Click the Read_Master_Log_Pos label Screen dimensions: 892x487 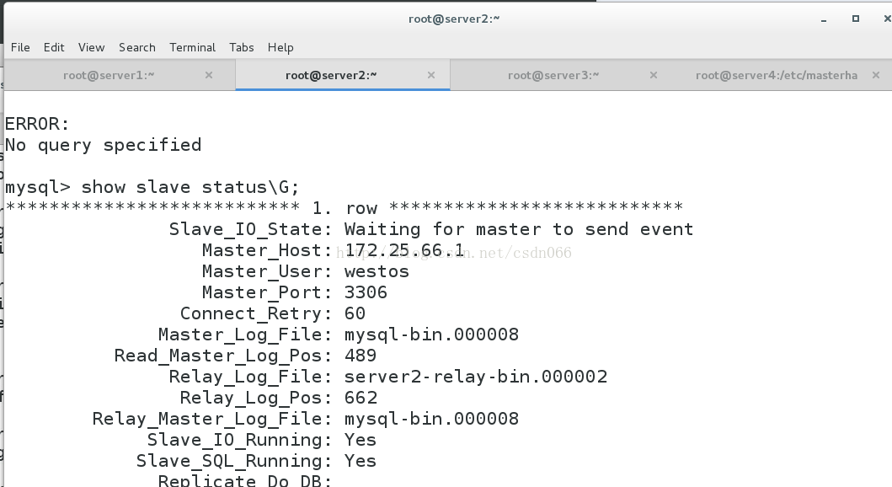(223, 356)
